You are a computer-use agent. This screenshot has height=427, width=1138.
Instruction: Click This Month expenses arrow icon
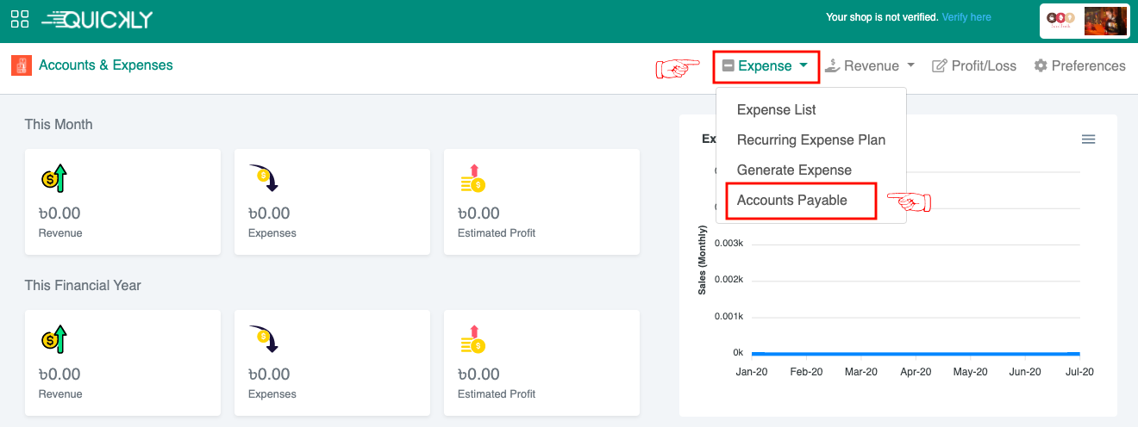point(263,178)
